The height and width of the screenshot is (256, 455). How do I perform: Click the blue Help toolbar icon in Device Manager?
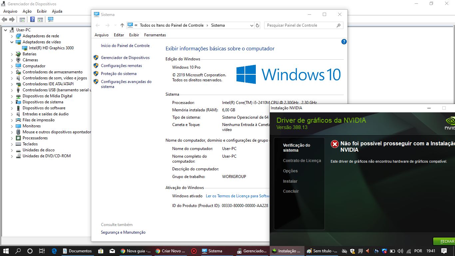pos(33,20)
